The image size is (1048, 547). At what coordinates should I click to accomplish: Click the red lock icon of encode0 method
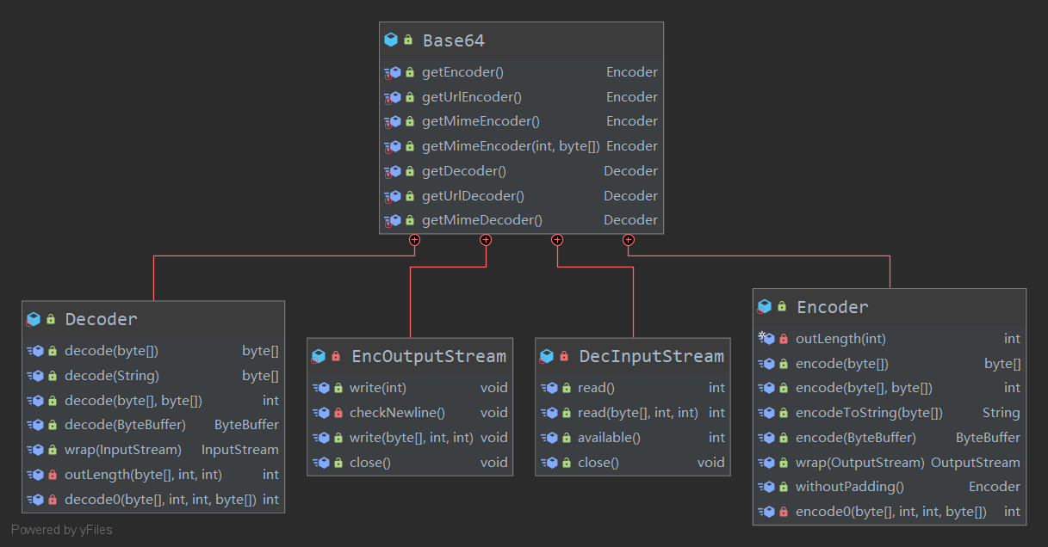(x=784, y=512)
